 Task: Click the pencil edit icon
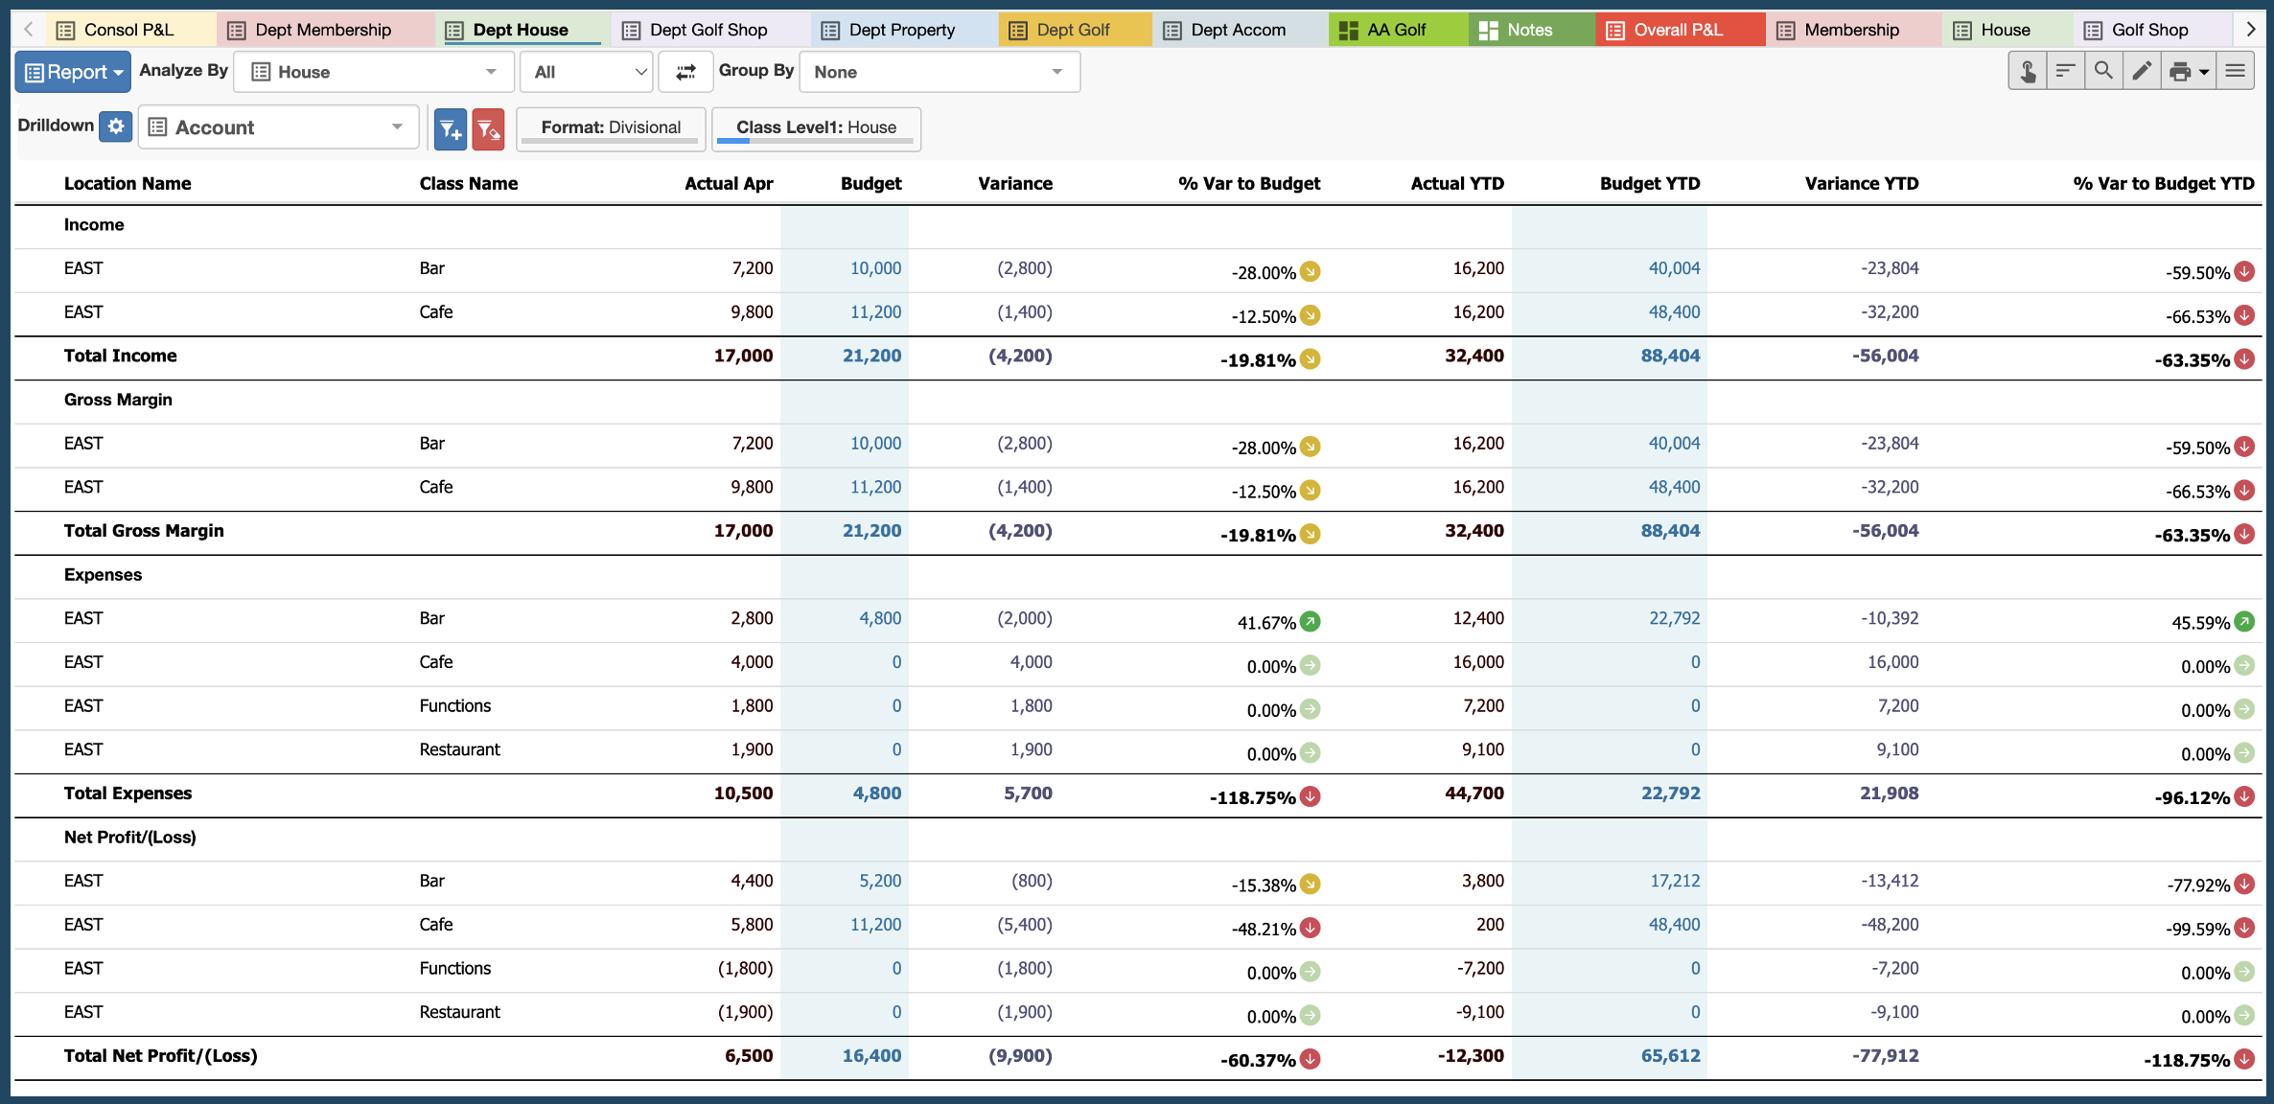pos(2142,72)
